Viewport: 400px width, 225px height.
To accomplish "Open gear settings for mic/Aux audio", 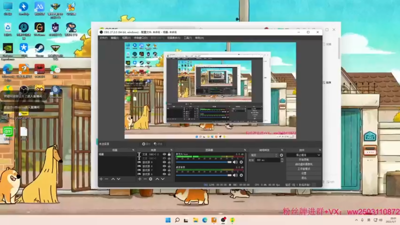I will 241,162.
